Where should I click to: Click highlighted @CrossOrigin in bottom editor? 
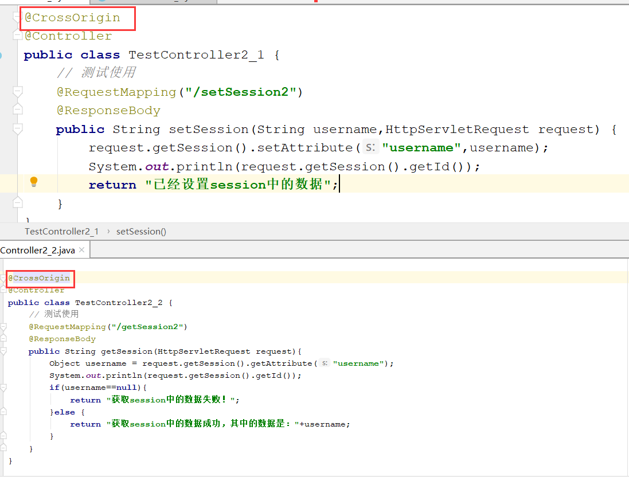point(39,278)
